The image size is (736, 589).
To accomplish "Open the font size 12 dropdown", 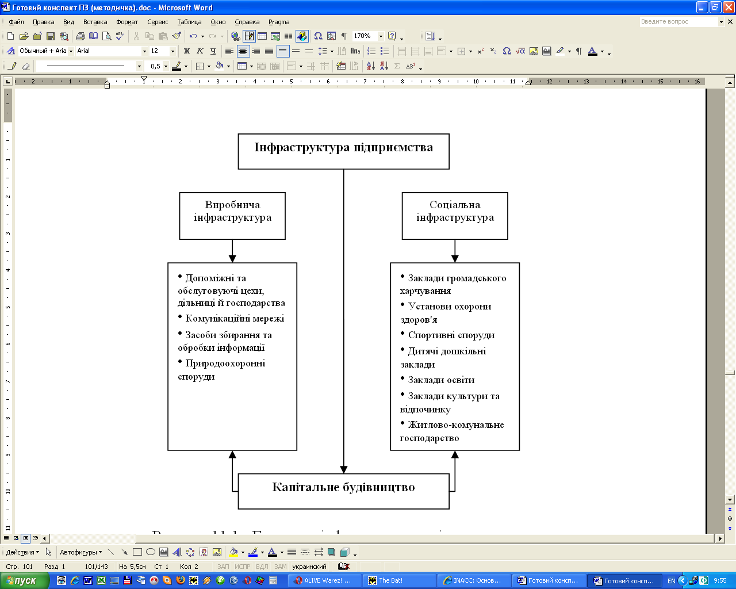I will (x=172, y=51).
